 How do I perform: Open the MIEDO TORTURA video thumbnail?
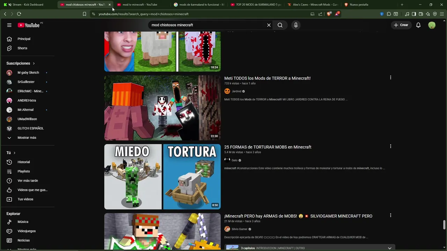point(162,177)
